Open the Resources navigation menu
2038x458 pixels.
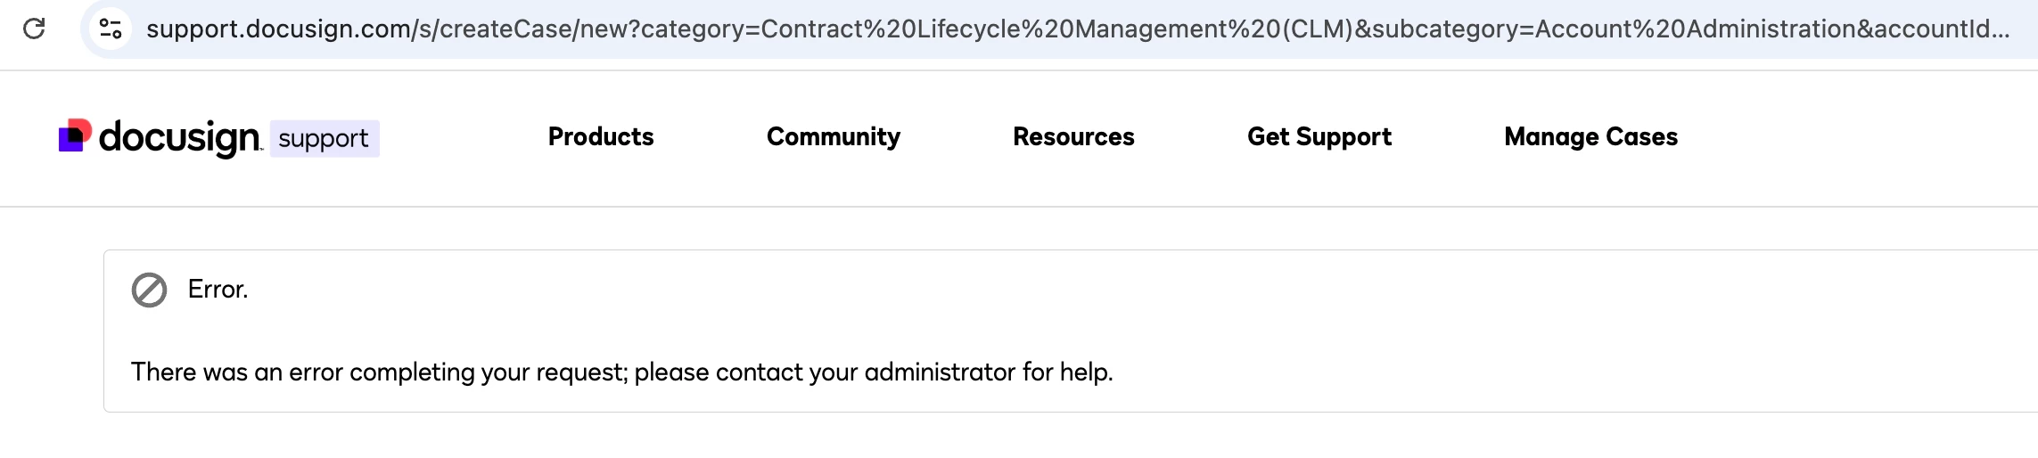(x=1073, y=136)
